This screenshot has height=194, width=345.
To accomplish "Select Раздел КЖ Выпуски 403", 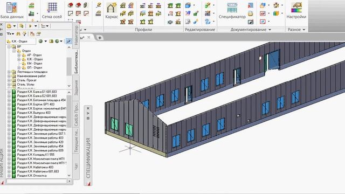I will 34,113.
